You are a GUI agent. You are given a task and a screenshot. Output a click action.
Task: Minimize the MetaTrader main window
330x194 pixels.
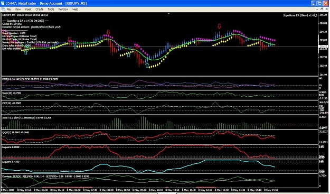[x=314, y=3]
